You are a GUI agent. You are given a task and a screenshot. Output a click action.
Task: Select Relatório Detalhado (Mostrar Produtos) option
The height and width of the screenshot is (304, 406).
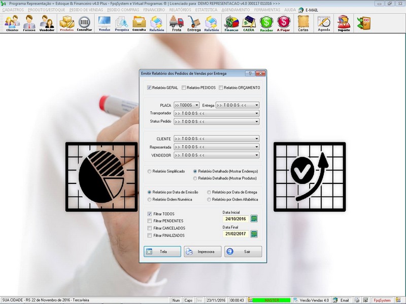point(195,178)
